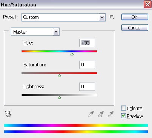Image resolution: width=152 pixels, height=138 pixels.
Task: Click the preset options menu icon
Action: pyautogui.click(x=112, y=17)
